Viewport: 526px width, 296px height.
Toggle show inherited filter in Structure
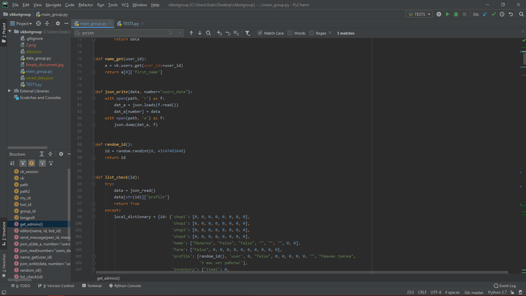23,163
